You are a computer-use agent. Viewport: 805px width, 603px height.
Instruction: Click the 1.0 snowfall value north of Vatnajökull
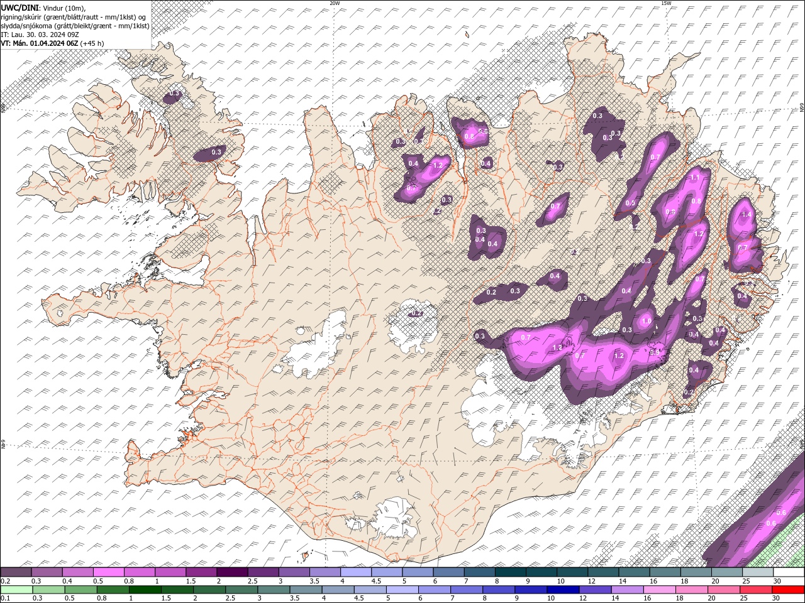pyautogui.click(x=647, y=321)
